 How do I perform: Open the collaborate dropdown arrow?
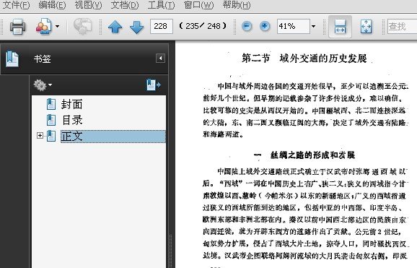coord(57,27)
